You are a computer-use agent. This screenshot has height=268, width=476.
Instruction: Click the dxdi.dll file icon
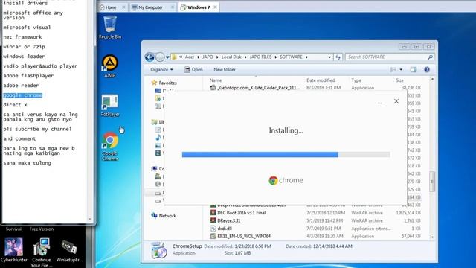click(213, 229)
